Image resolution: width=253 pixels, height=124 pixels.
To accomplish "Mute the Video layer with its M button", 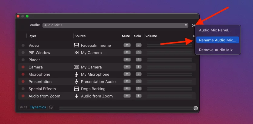I will tap(127, 45).
